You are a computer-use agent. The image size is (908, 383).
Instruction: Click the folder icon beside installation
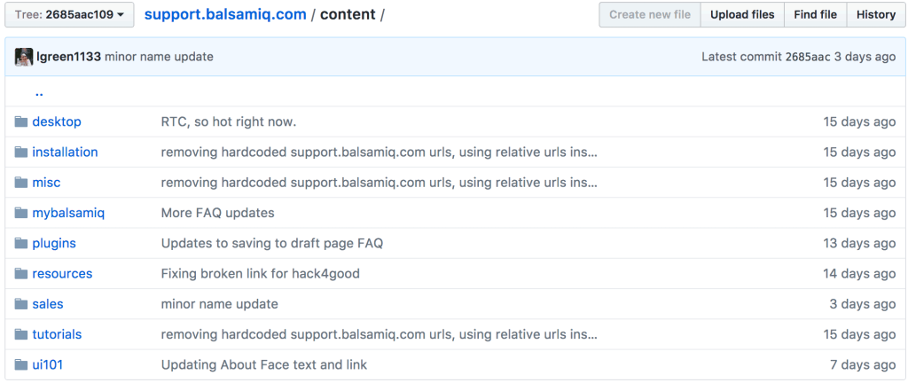[x=21, y=152]
